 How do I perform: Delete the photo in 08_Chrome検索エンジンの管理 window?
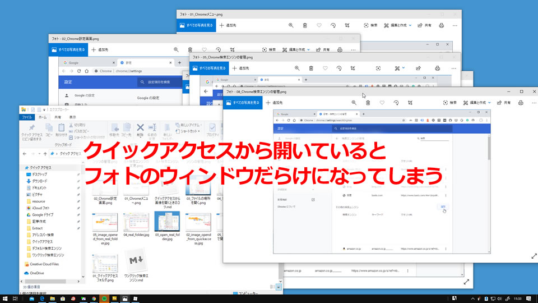pos(368,102)
